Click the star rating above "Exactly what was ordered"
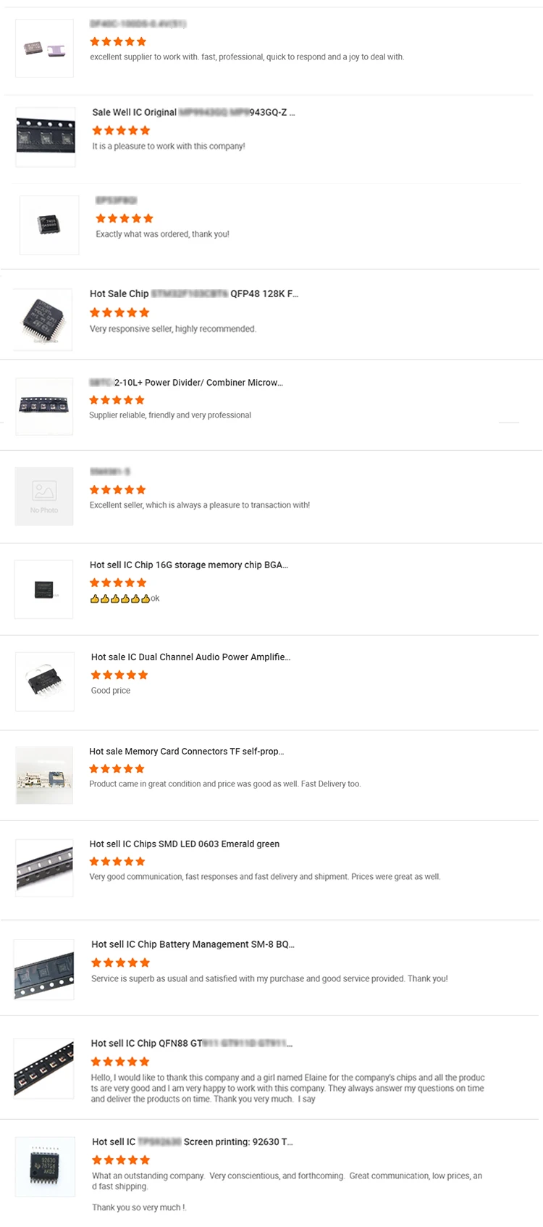 click(125, 218)
